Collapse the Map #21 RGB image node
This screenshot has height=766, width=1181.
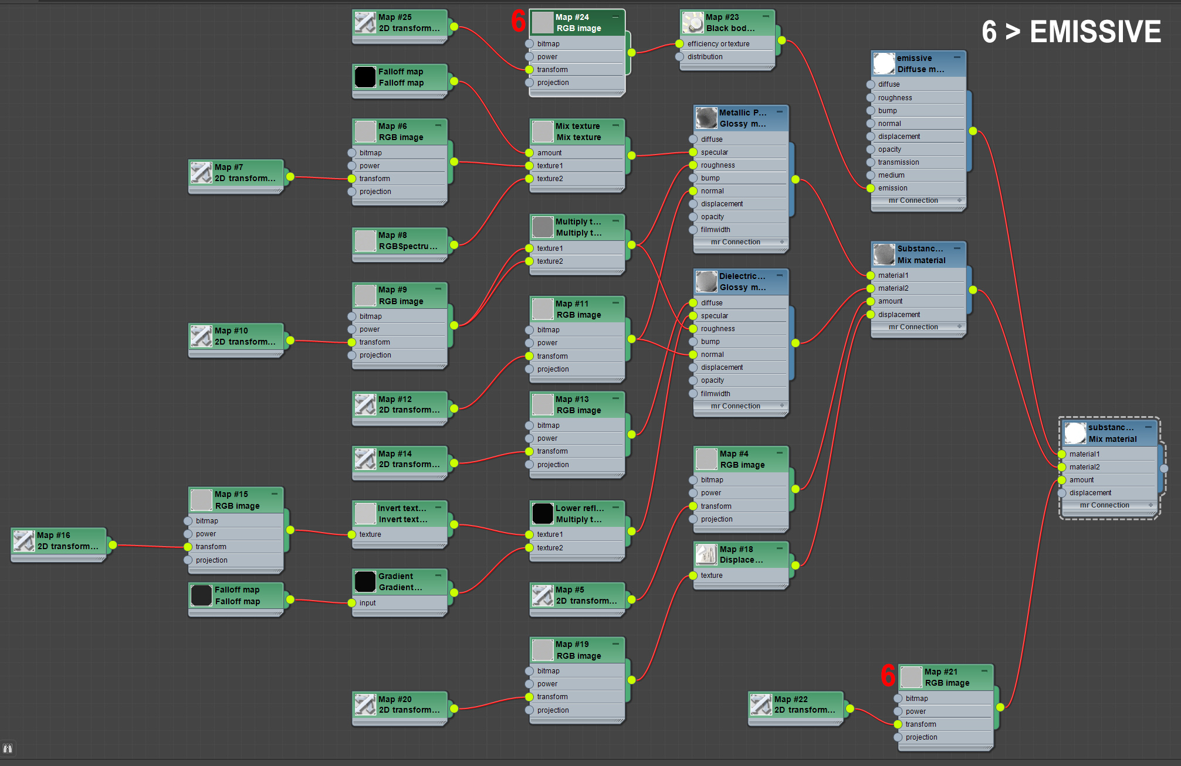[984, 670]
